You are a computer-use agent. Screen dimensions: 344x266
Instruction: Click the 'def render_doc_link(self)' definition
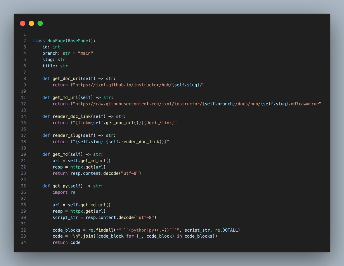tap(84, 116)
